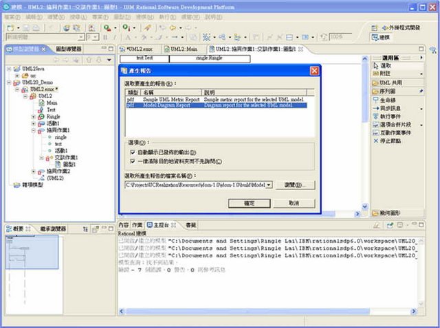The height and width of the screenshot is (328, 440).
Task: Open the navigator view menu triangle
Action: click(x=109, y=60)
